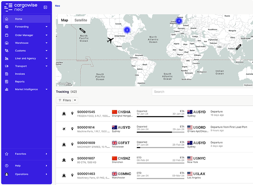The width and height of the screenshot is (253, 185).
Task: Click the Neo breadcrumb link
Action: 57,6
